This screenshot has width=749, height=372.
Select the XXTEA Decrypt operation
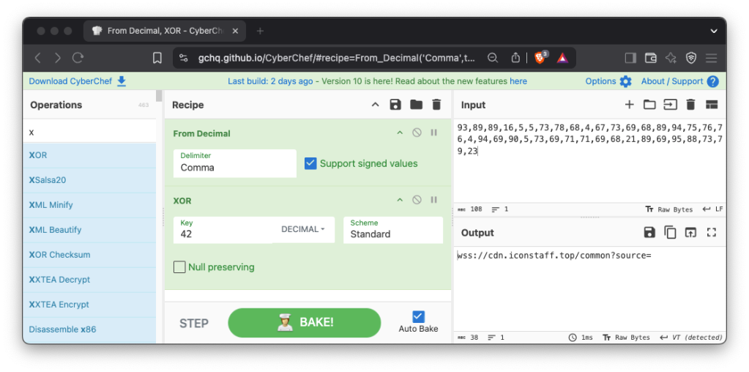(89, 279)
